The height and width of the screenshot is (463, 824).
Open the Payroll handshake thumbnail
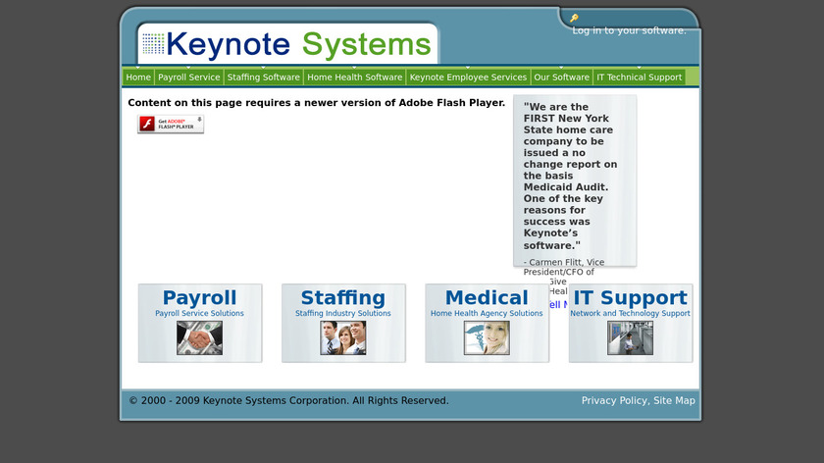coord(200,337)
